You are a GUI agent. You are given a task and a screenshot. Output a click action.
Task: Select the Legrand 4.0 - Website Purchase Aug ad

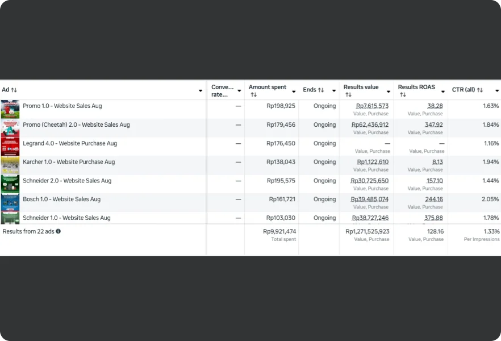click(70, 143)
